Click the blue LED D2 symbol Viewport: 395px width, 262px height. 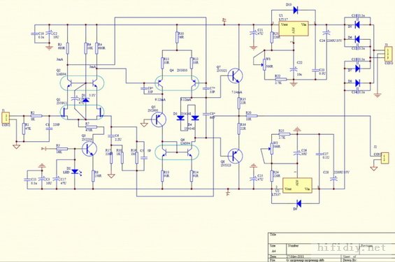click(75, 171)
